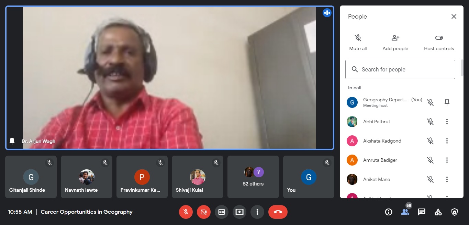Click Aniket Mane's profile photo in list
The image size is (469, 225).
click(352, 179)
